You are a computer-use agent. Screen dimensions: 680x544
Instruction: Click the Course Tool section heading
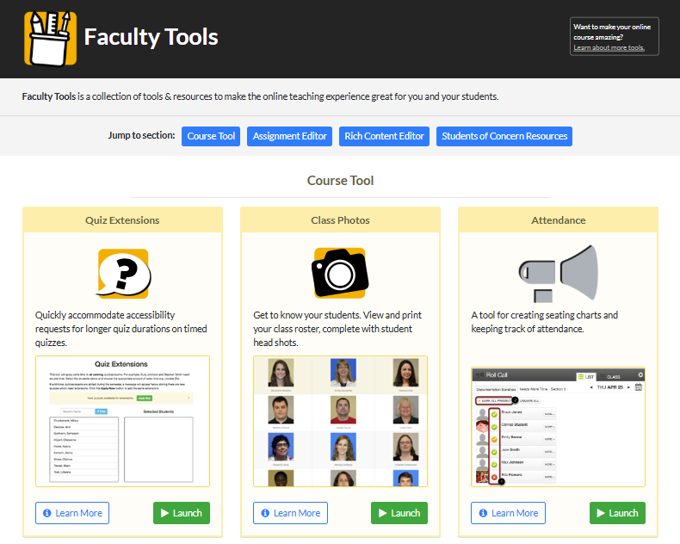(x=341, y=181)
